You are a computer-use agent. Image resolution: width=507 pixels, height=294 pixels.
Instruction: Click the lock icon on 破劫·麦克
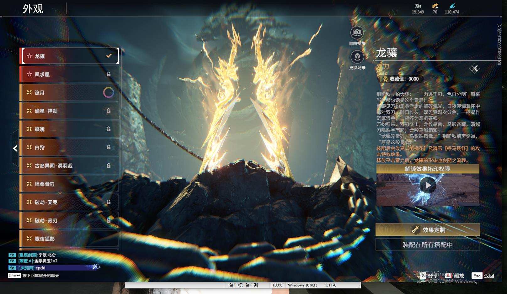click(x=109, y=202)
